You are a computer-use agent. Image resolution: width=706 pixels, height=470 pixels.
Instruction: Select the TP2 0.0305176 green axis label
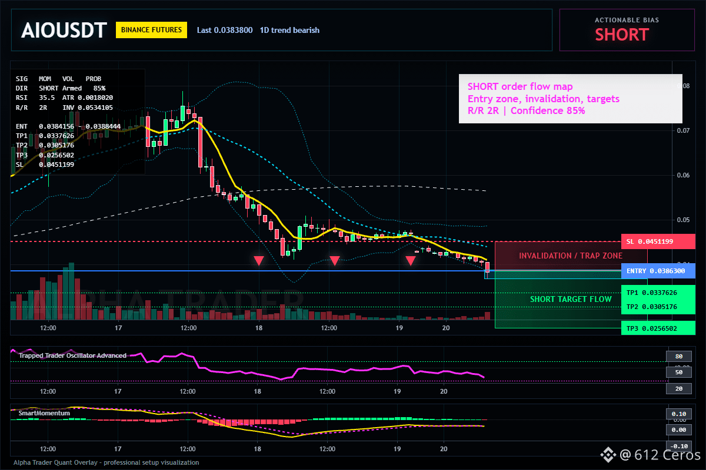point(658,307)
